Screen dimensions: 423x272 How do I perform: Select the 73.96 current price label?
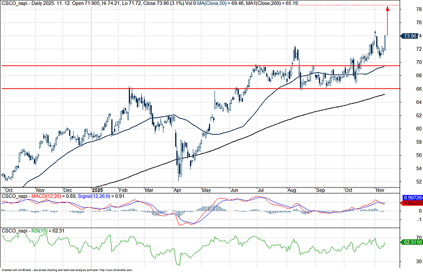click(x=410, y=36)
